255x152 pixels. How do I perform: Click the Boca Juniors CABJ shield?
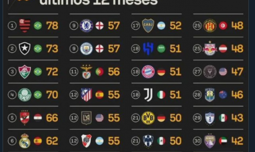click(x=148, y=26)
